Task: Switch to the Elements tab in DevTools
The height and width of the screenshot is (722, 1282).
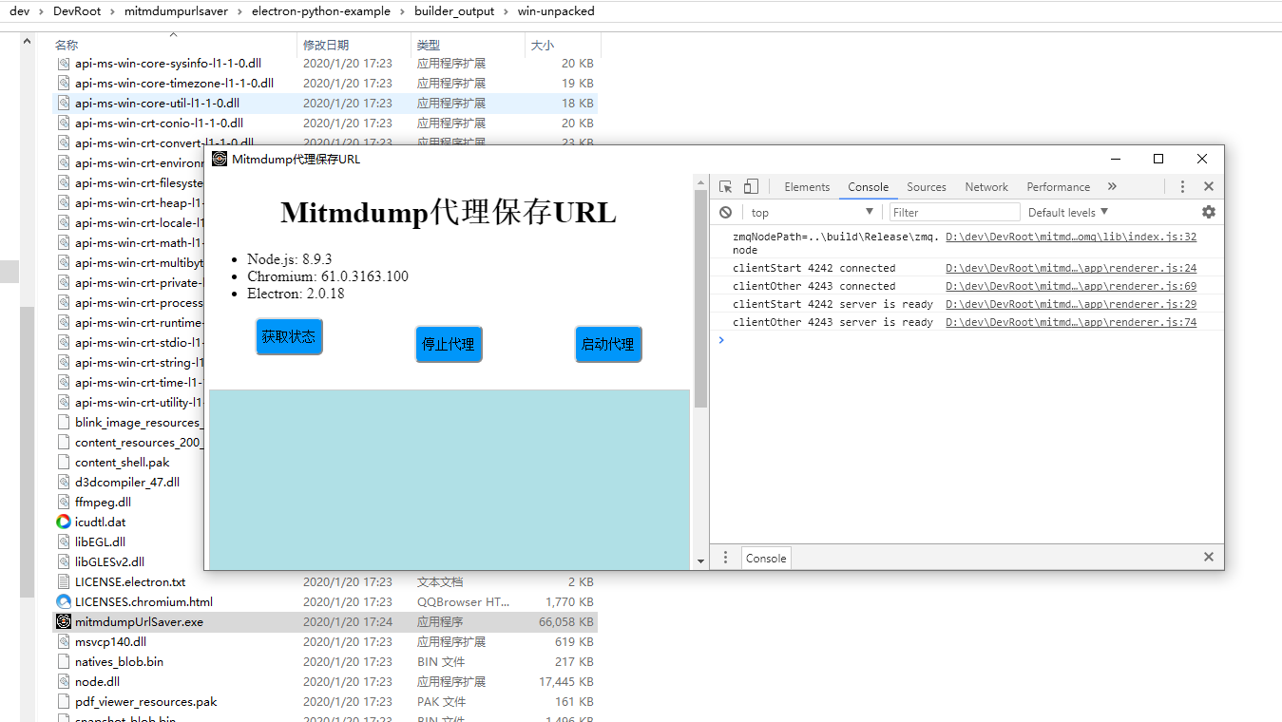Action: pos(807,187)
